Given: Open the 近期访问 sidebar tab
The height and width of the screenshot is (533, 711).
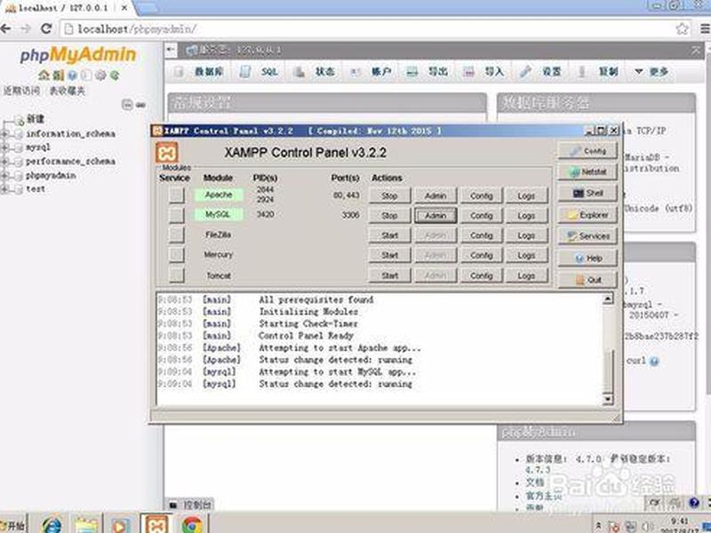Looking at the screenshot, I should 21,91.
